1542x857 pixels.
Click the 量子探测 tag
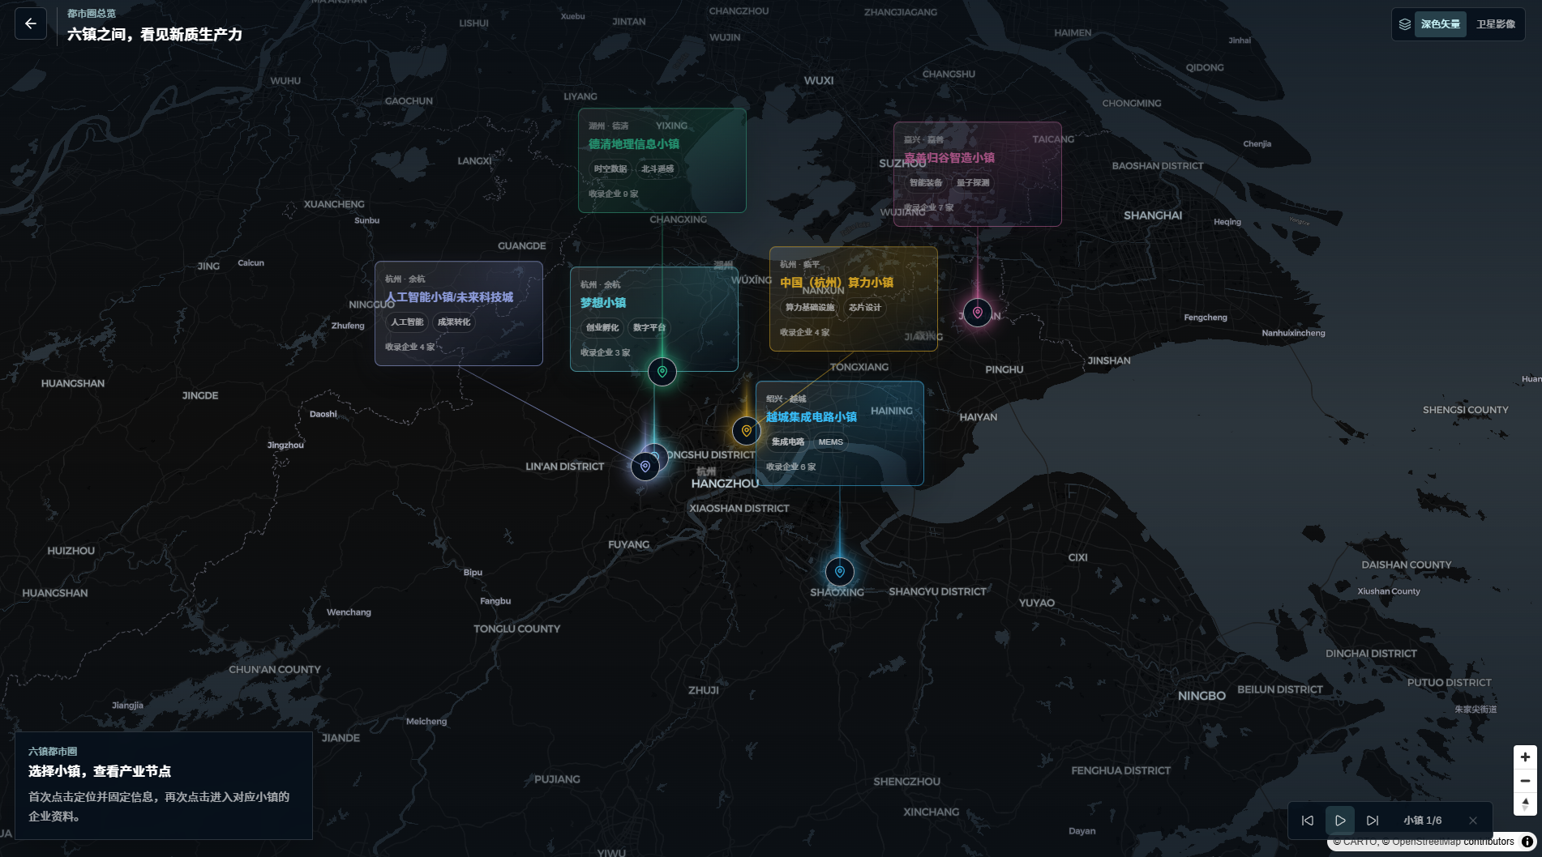[973, 183]
